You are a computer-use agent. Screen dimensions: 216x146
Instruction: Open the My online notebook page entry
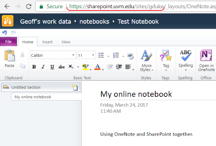(x=46, y=97)
